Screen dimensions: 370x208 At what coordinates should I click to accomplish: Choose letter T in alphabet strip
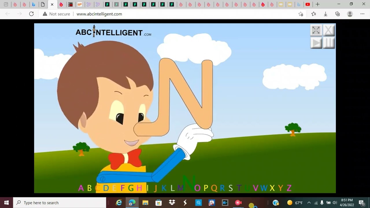(239, 188)
